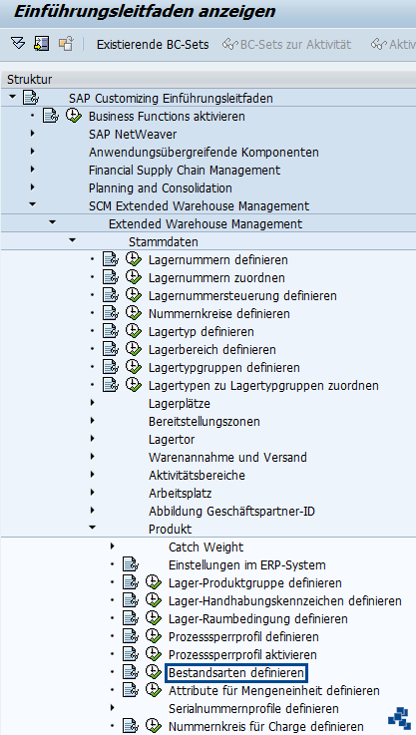Open documentation icon for Business Functions aktivieren
416x735 pixels.
[x=51, y=116]
